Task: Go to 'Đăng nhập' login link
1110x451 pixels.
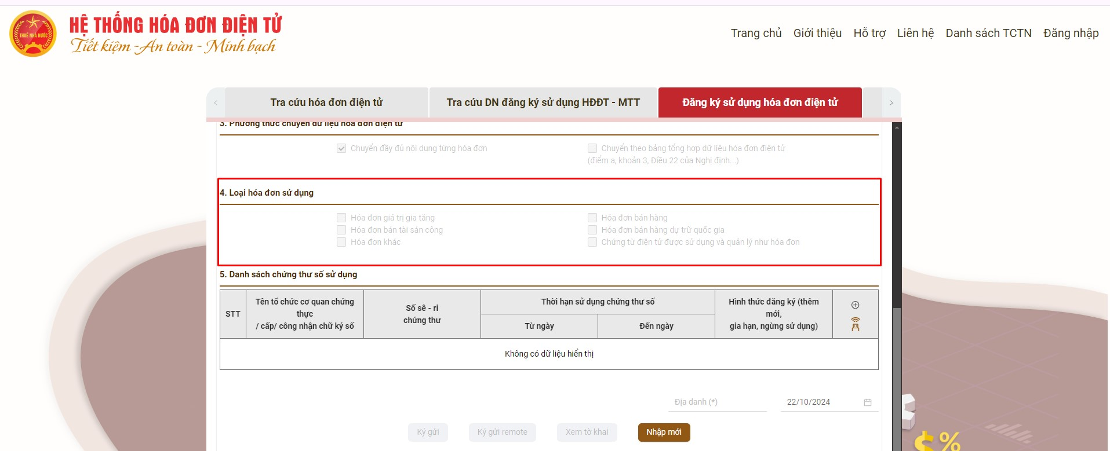Action: pos(1071,33)
